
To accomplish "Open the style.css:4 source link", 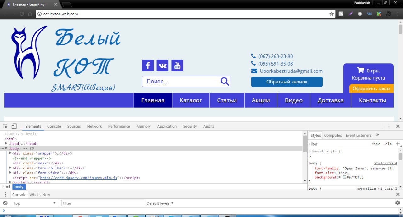I will coord(385,163).
